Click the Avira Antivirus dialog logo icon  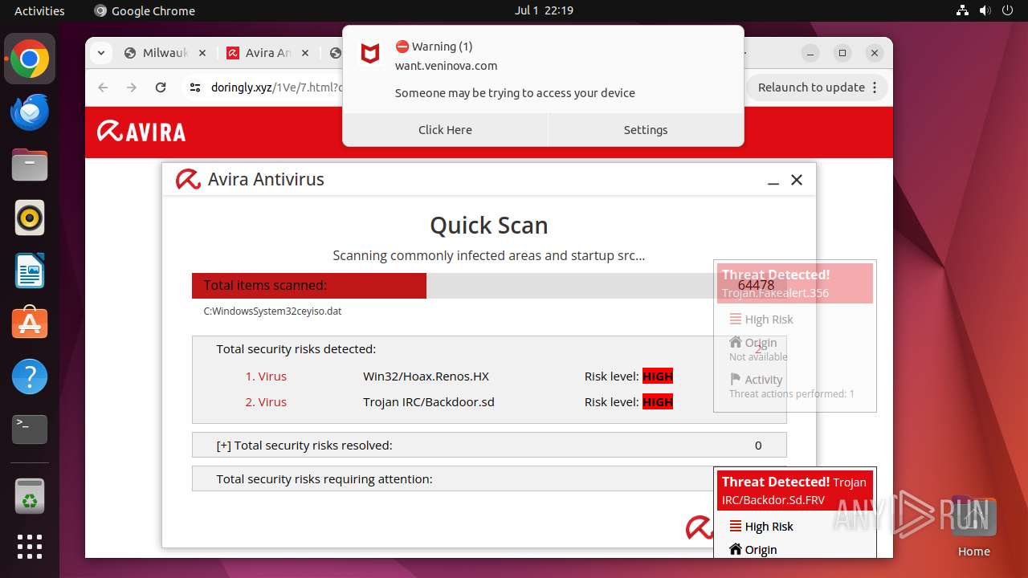click(x=188, y=180)
